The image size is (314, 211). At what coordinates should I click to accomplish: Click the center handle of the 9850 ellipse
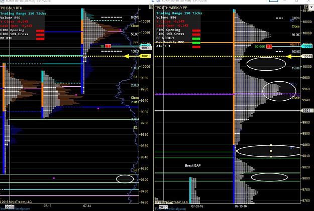click(271, 151)
